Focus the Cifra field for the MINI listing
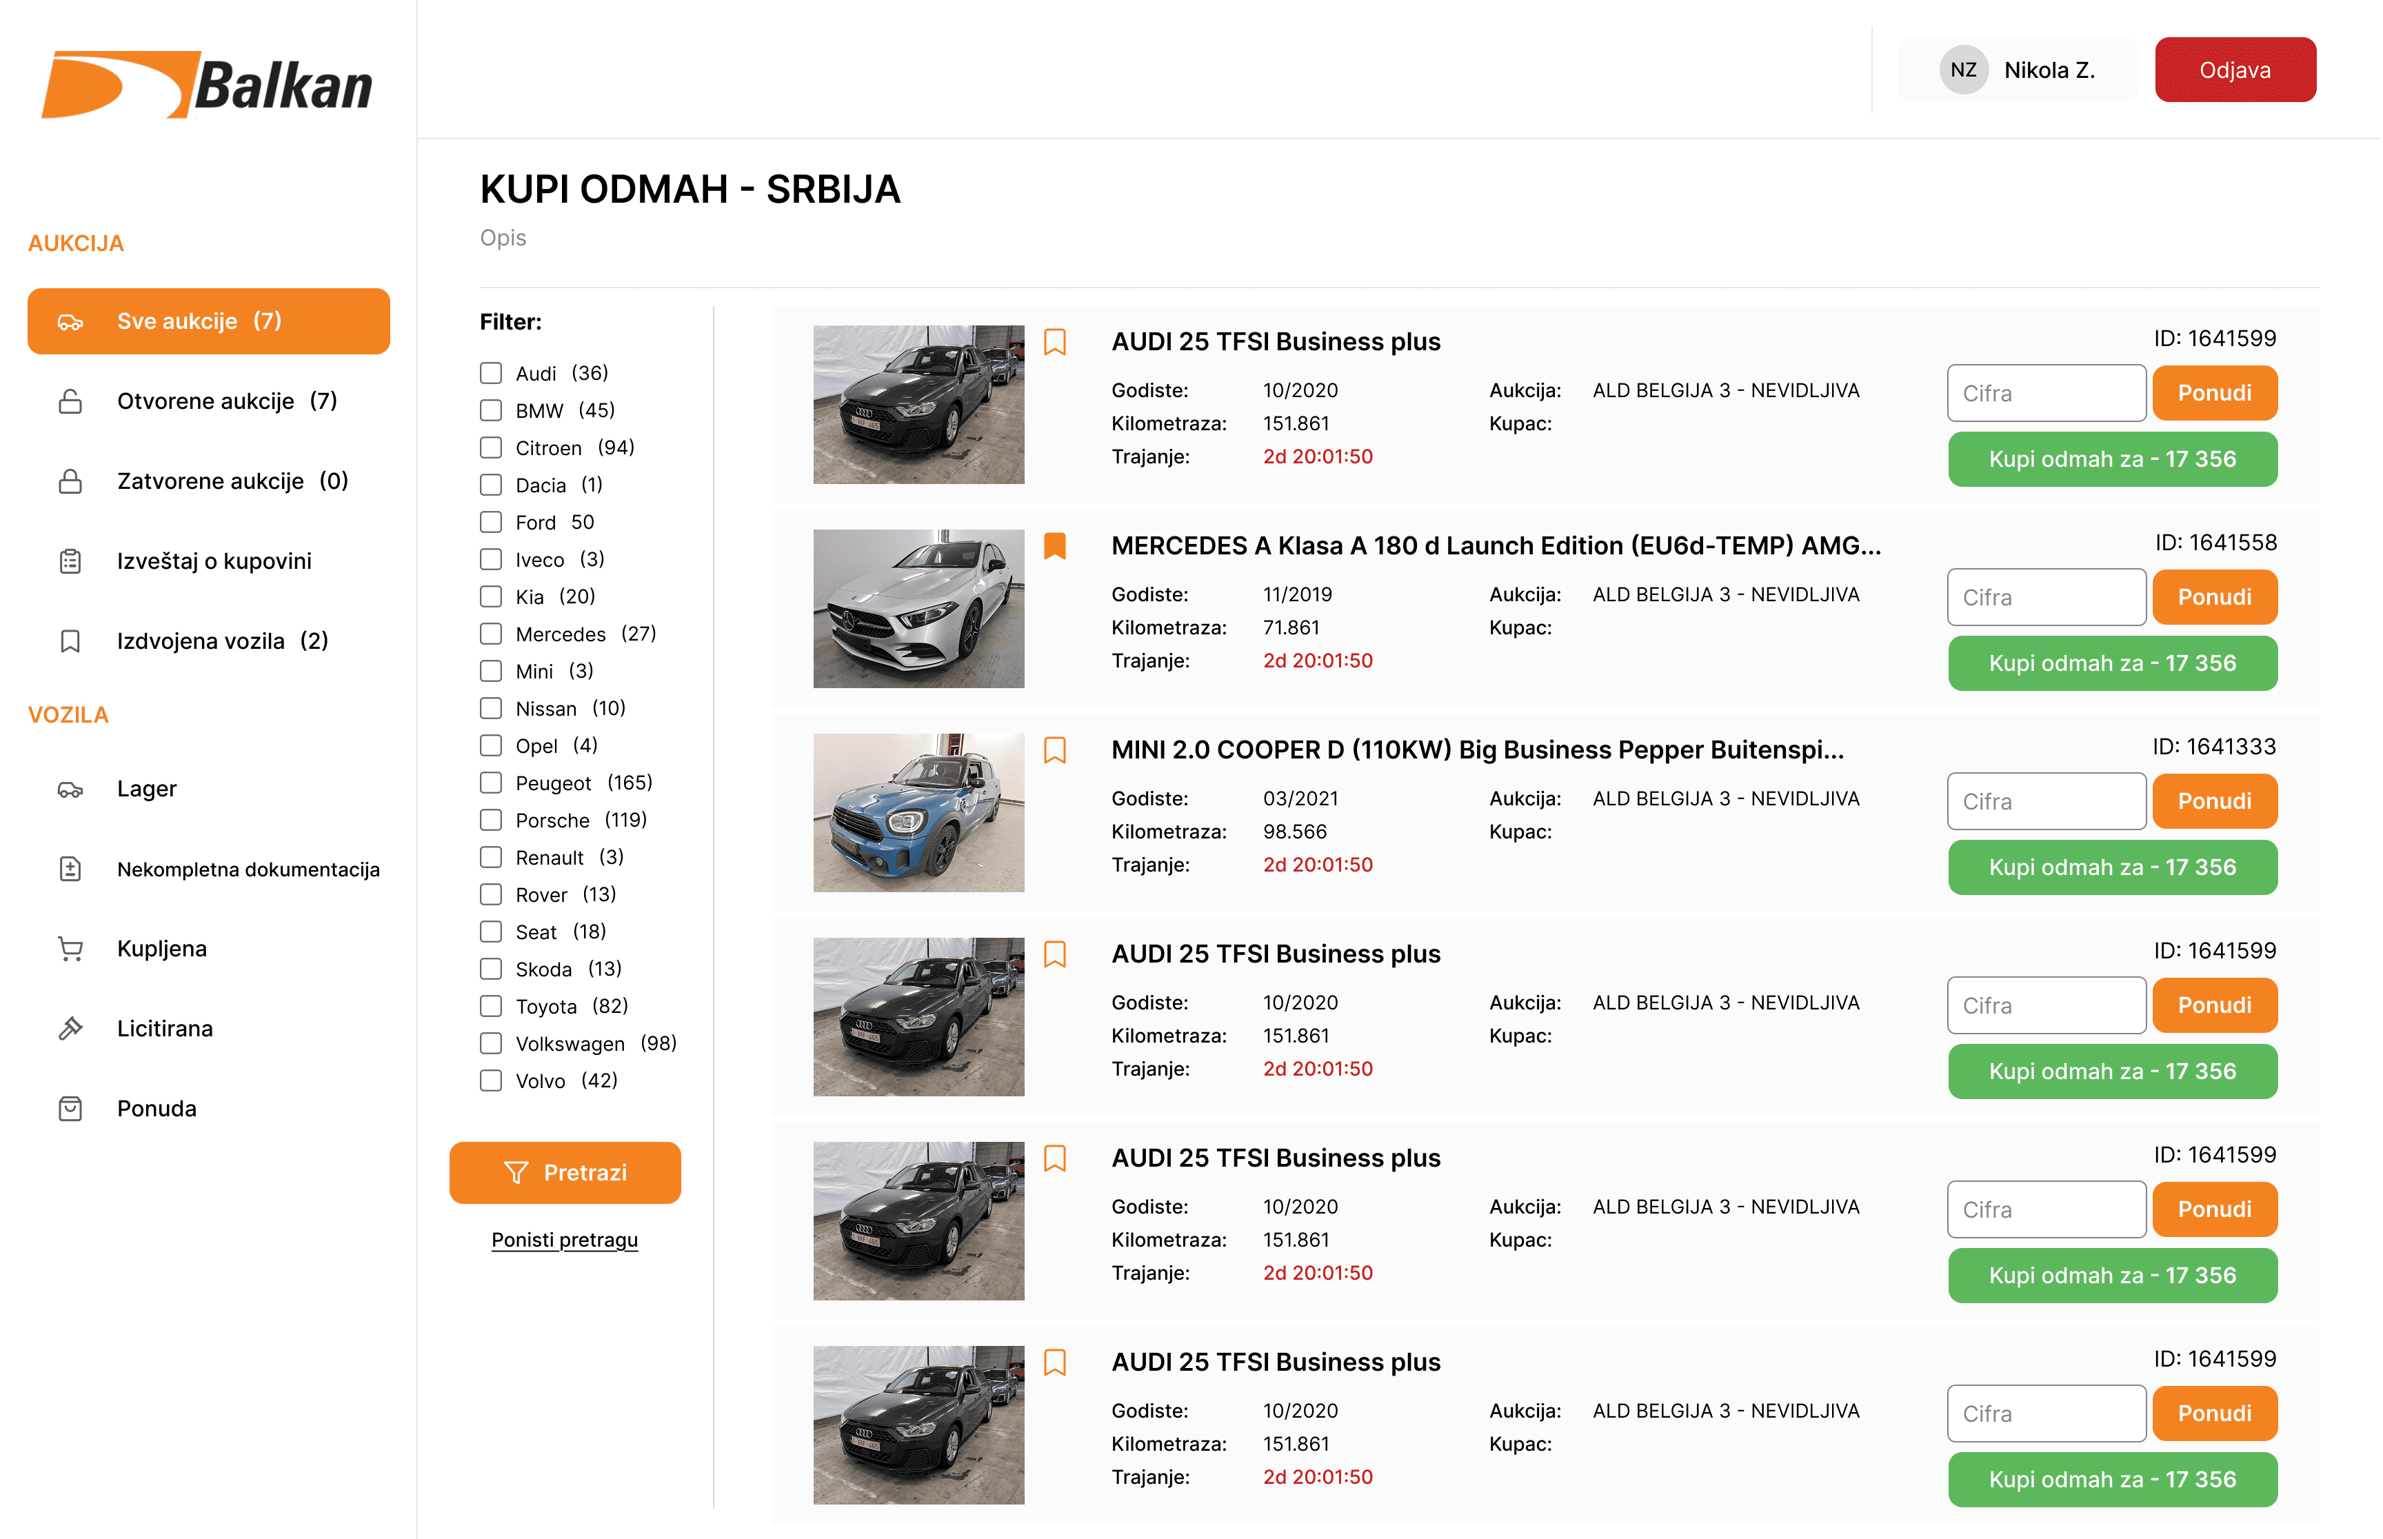Screen dimensions: 2383x1539 2047,801
